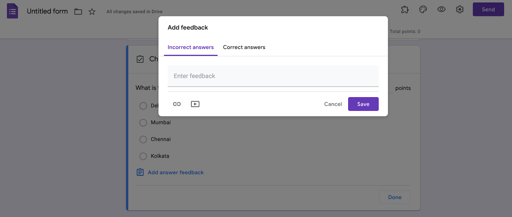Click the Enter feedback text field
The image size is (512, 217).
coord(273,76)
